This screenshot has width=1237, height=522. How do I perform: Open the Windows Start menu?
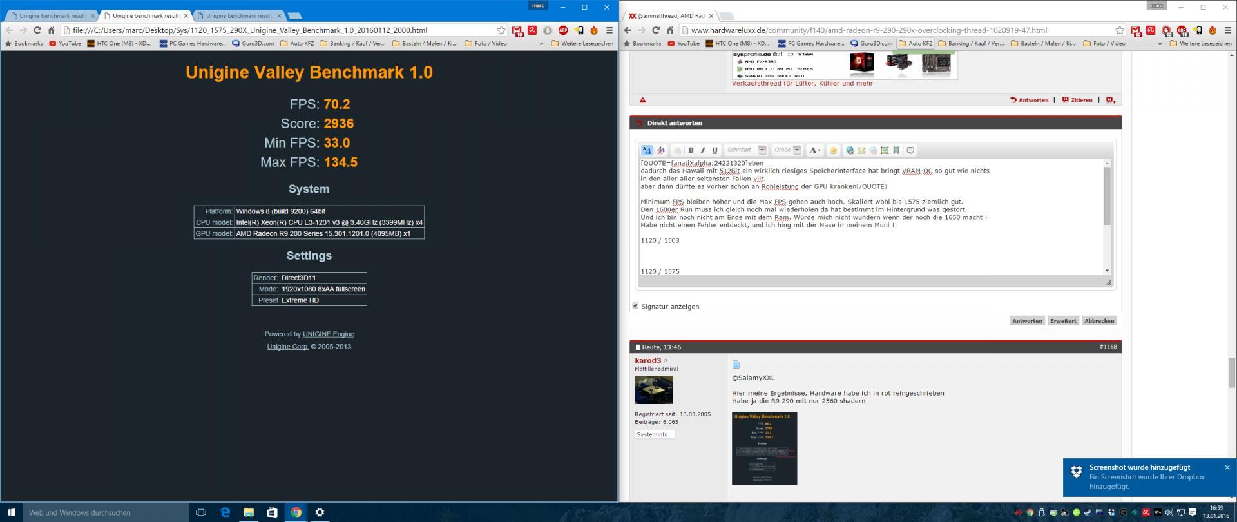coord(12,512)
